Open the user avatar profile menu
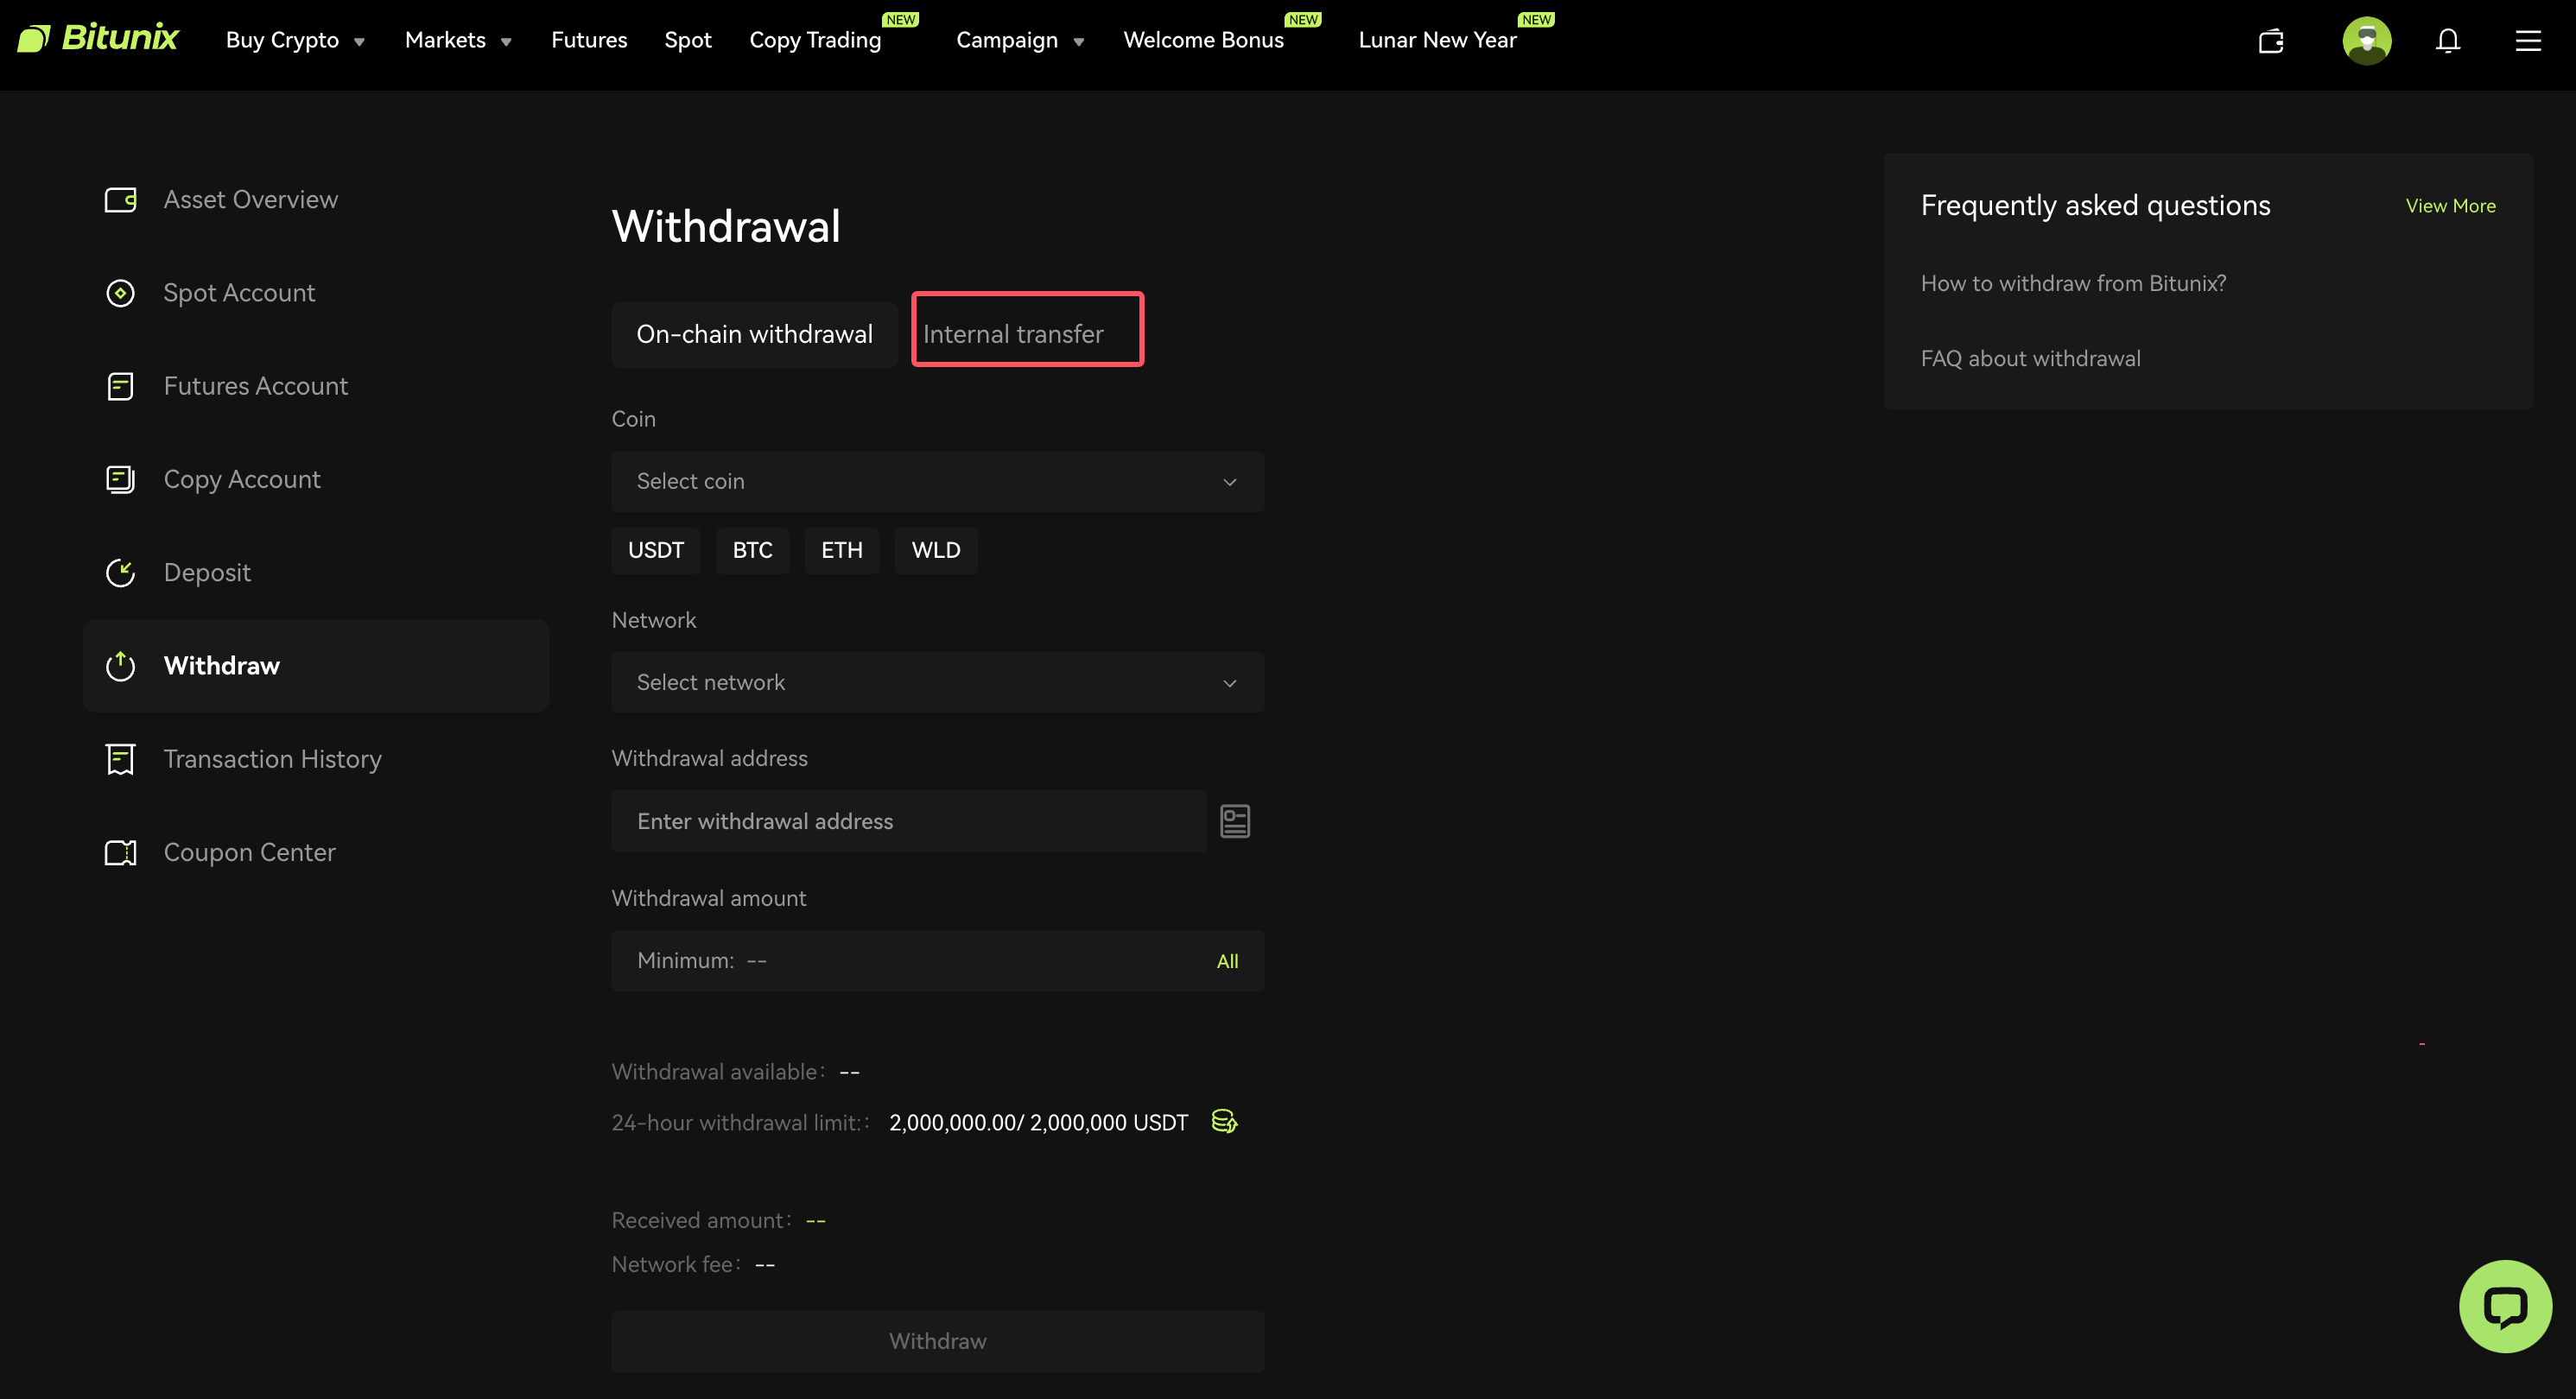The height and width of the screenshot is (1399, 2576). [x=2366, y=41]
